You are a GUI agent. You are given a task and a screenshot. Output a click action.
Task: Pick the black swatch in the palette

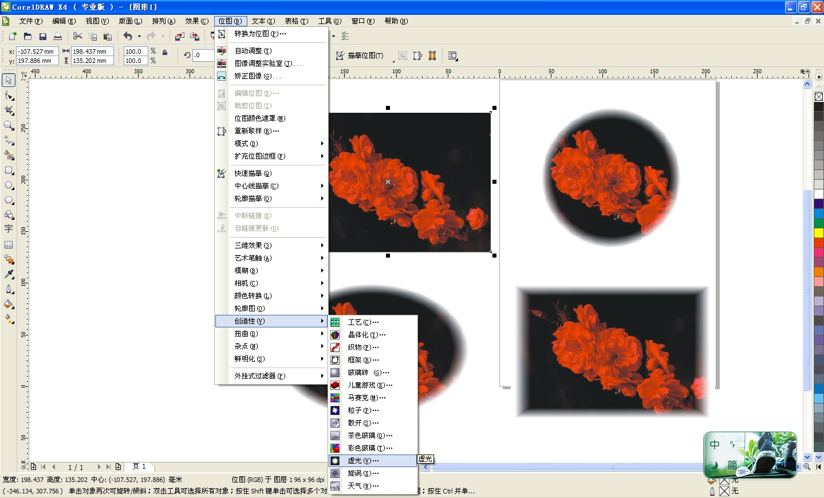819,106
